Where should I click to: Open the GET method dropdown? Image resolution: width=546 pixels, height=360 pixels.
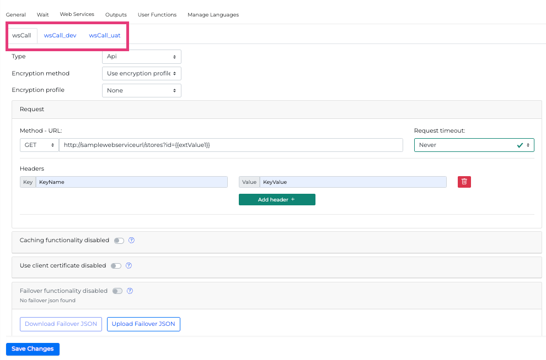[x=39, y=145]
